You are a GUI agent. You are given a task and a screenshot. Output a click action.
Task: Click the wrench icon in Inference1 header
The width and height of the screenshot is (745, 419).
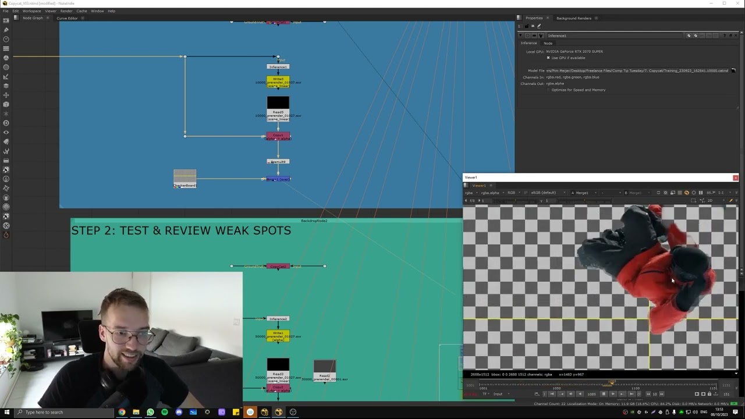(x=541, y=35)
